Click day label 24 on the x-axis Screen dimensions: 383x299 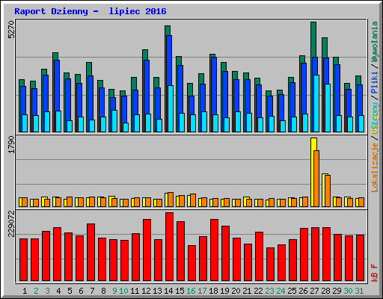[x=281, y=291]
